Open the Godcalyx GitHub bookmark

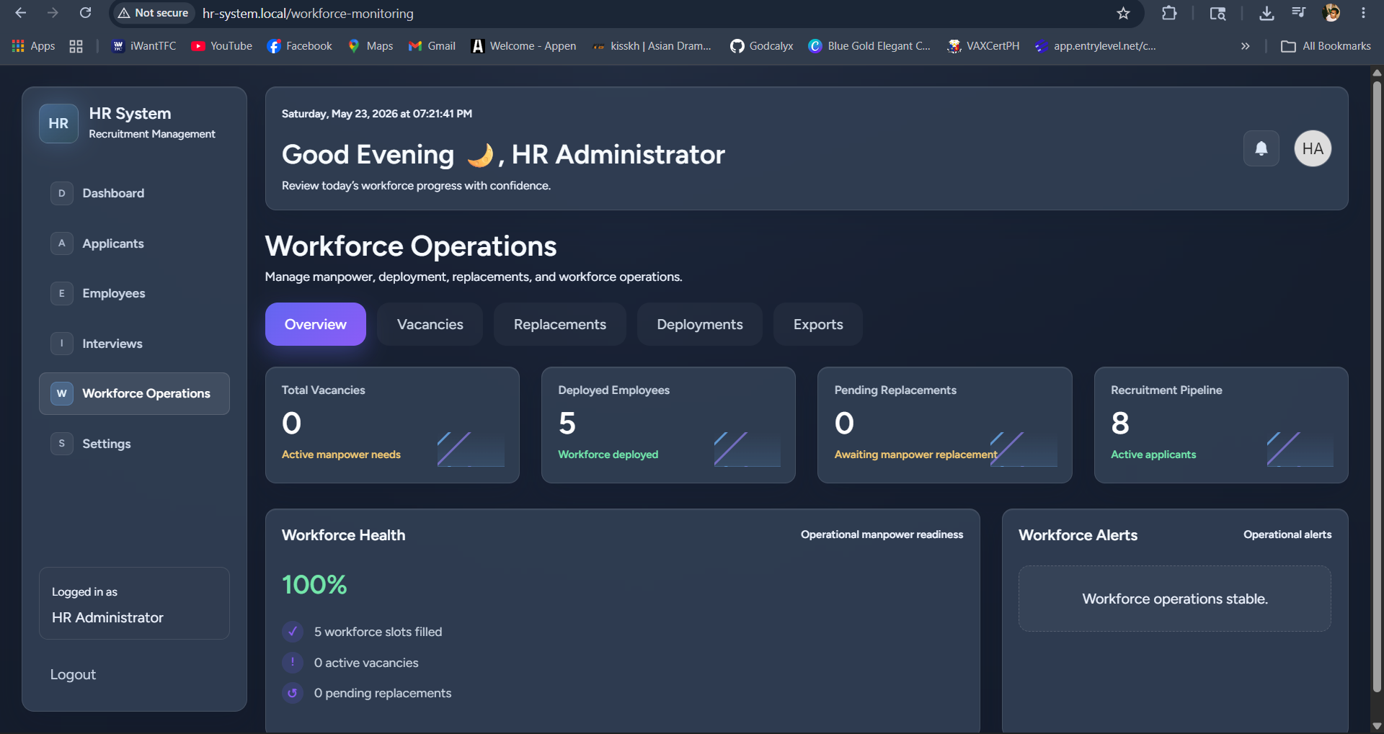tap(761, 46)
